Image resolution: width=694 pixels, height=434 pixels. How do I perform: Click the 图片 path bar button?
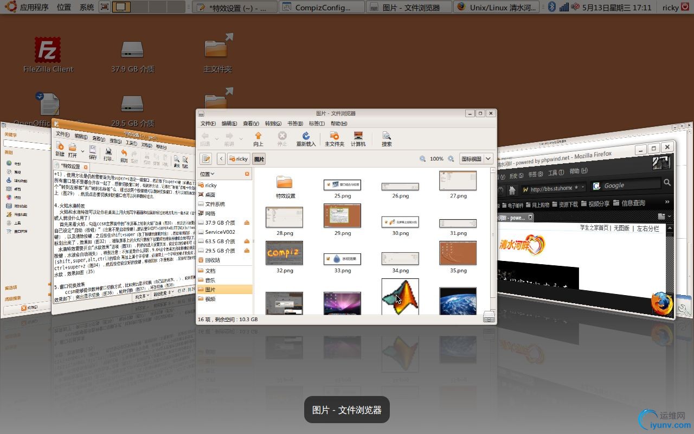pos(259,158)
